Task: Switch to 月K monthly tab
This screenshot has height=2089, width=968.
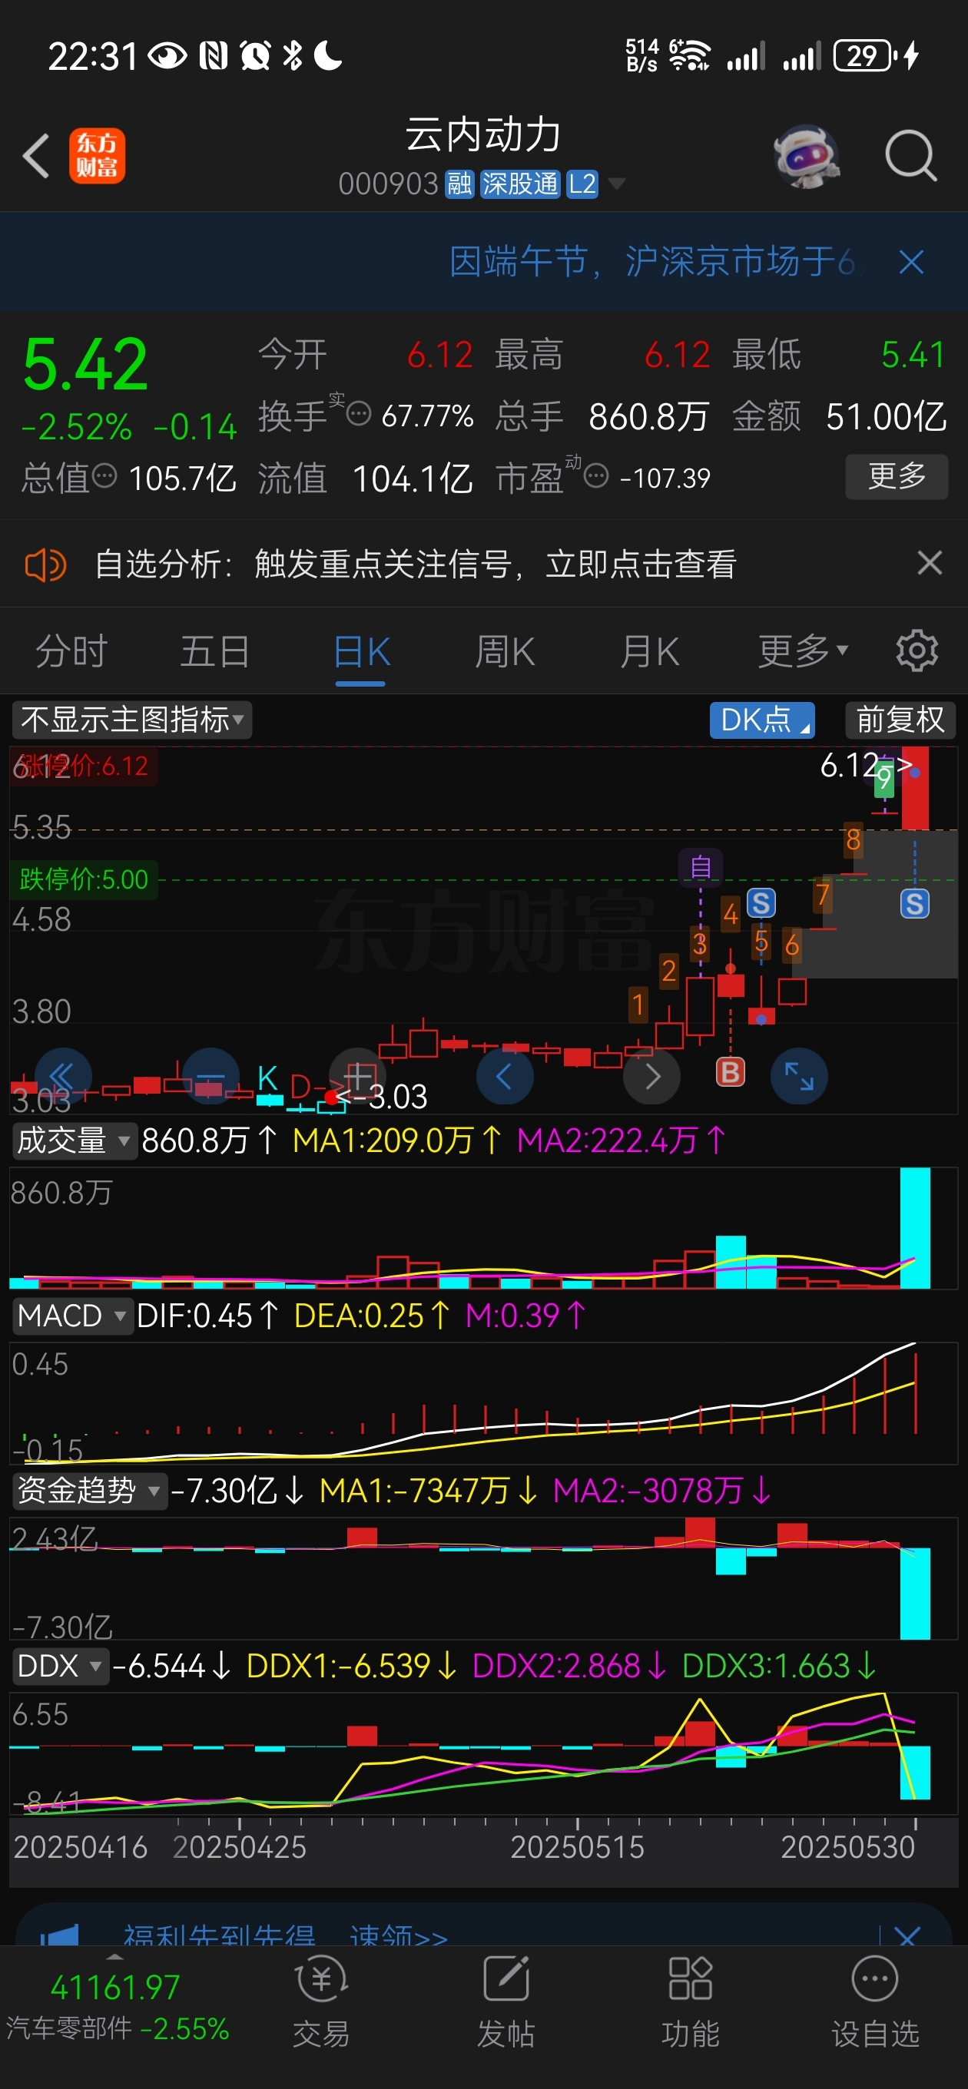Action: (x=649, y=651)
